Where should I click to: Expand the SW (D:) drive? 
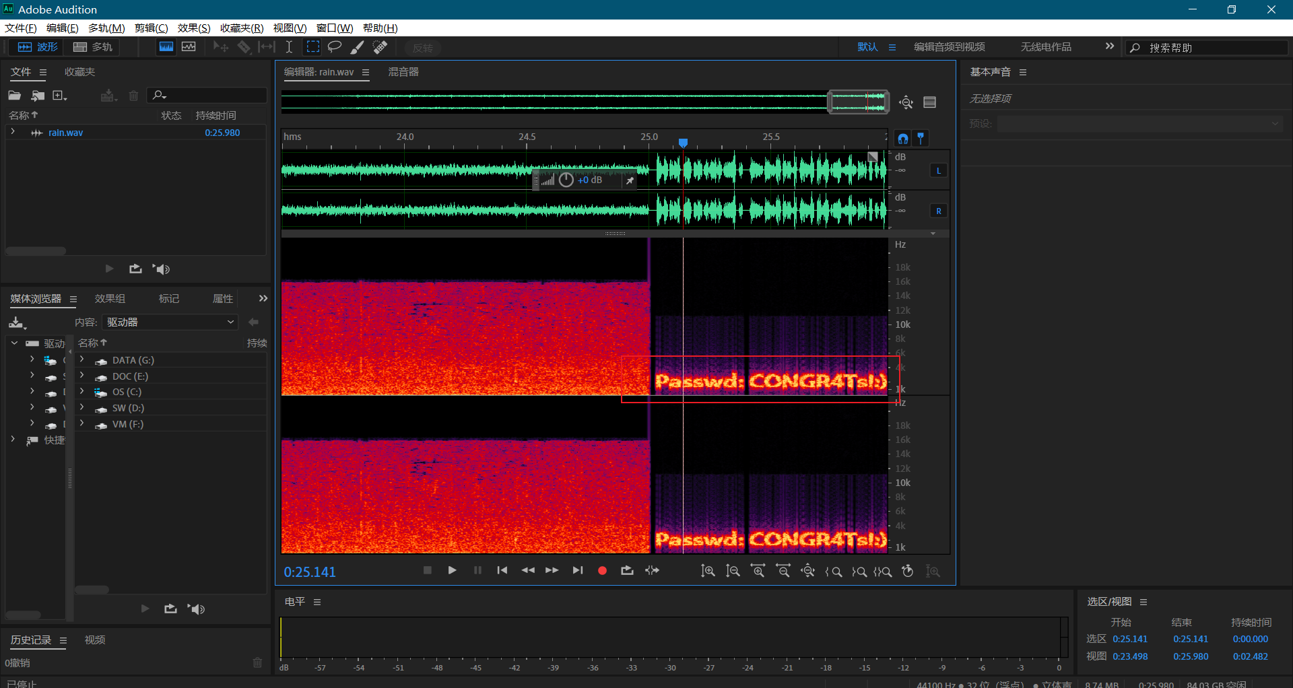pyautogui.click(x=81, y=407)
